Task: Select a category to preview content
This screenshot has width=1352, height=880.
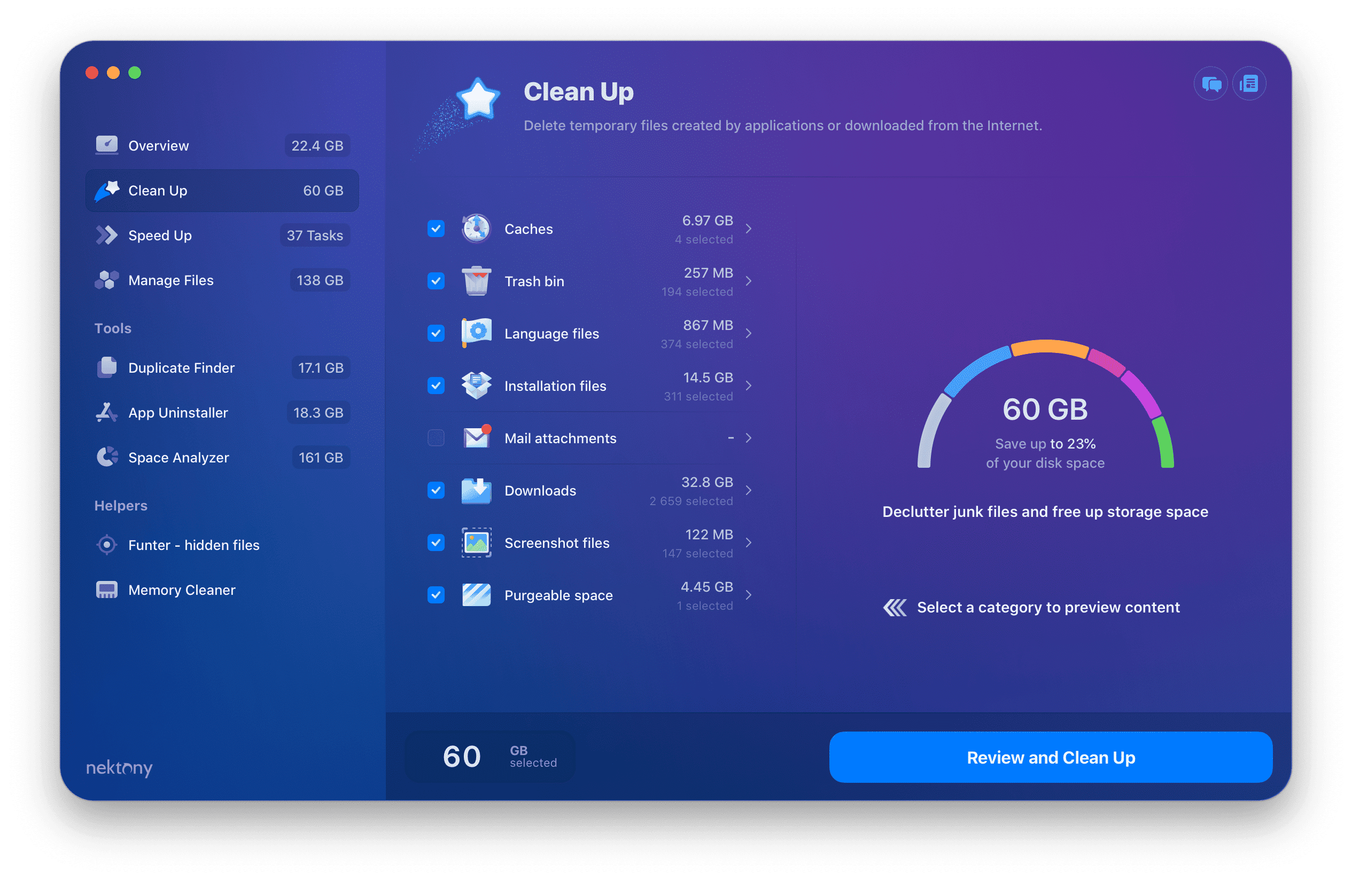Action: (1047, 607)
